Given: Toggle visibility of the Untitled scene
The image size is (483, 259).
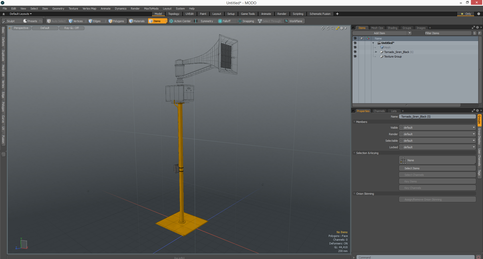Looking at the screenshot, I should coord(355,43).
